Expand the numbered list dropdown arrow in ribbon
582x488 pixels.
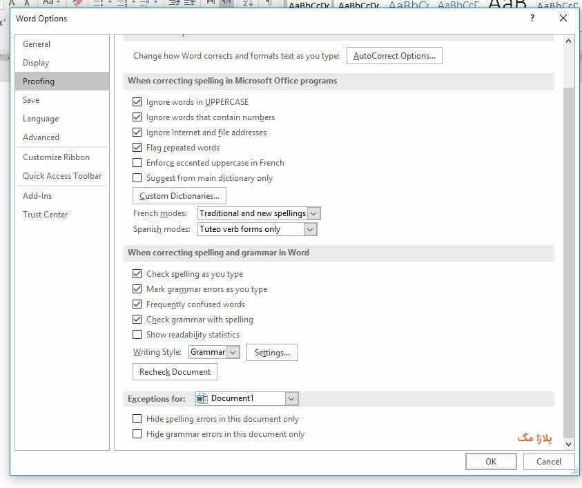coord(133,3)
